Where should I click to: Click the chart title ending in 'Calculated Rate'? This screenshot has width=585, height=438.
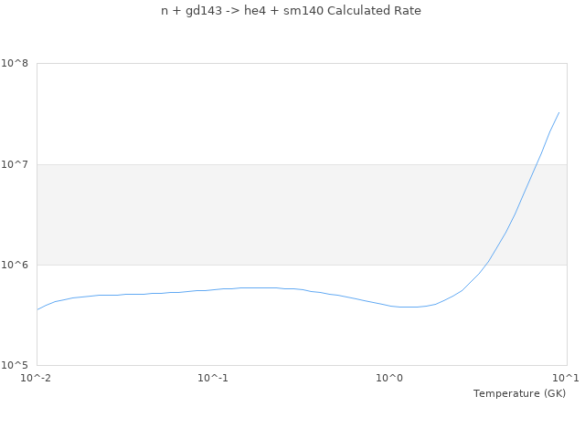pos(291,11)
